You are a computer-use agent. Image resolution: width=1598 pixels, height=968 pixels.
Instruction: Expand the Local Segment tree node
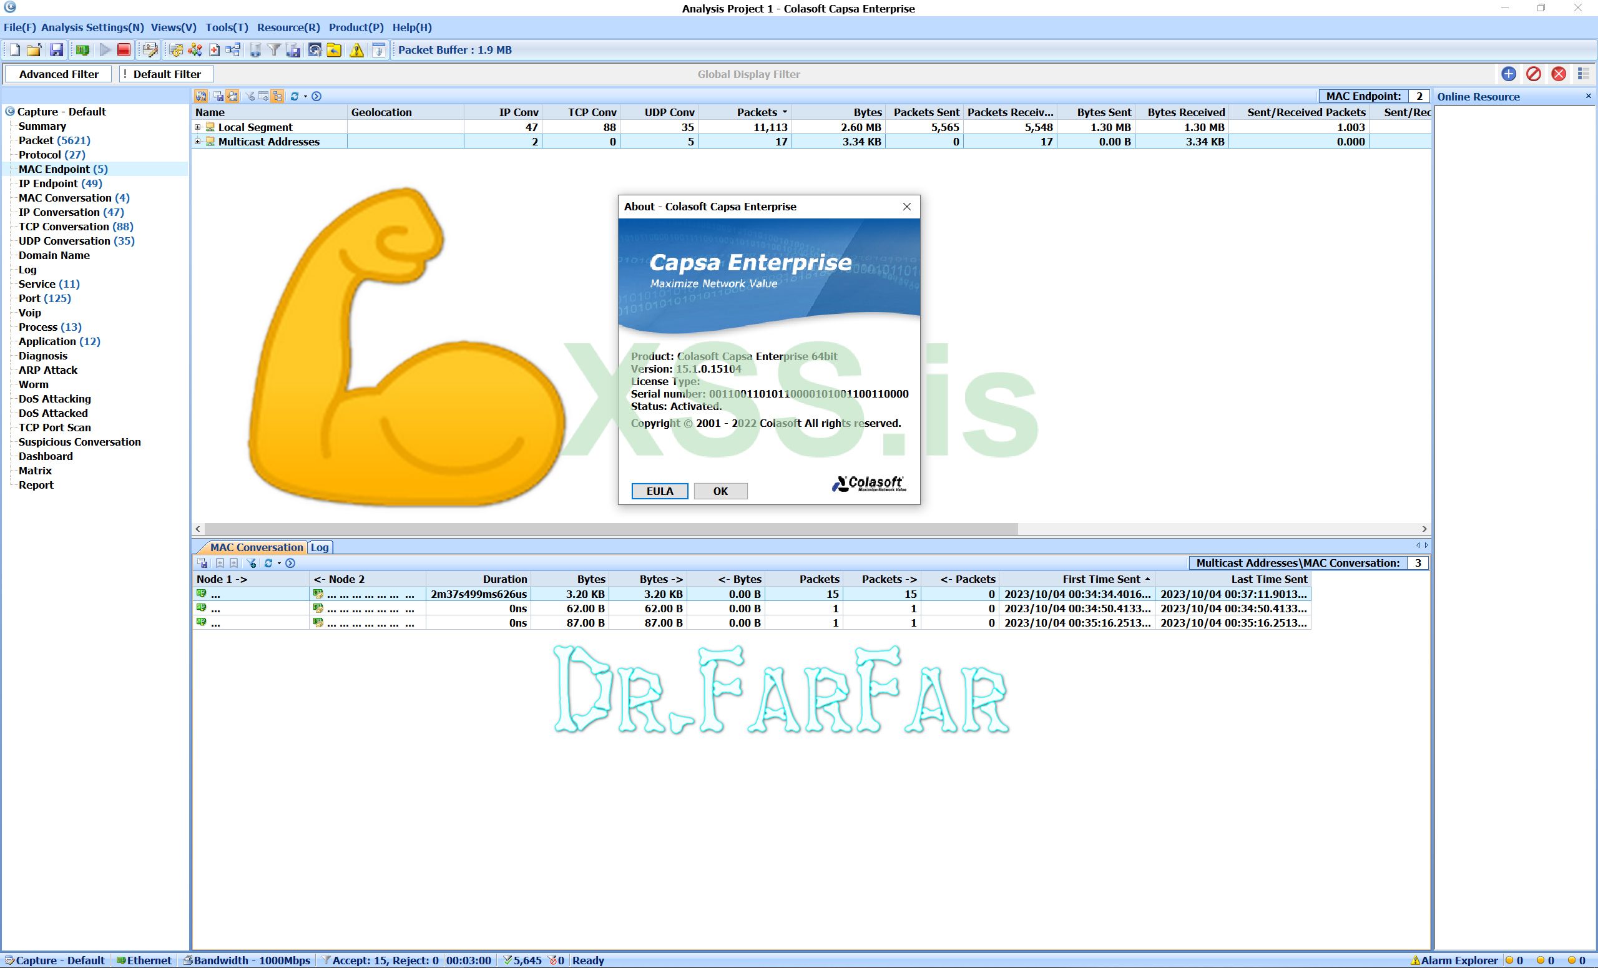coord(199,127)
